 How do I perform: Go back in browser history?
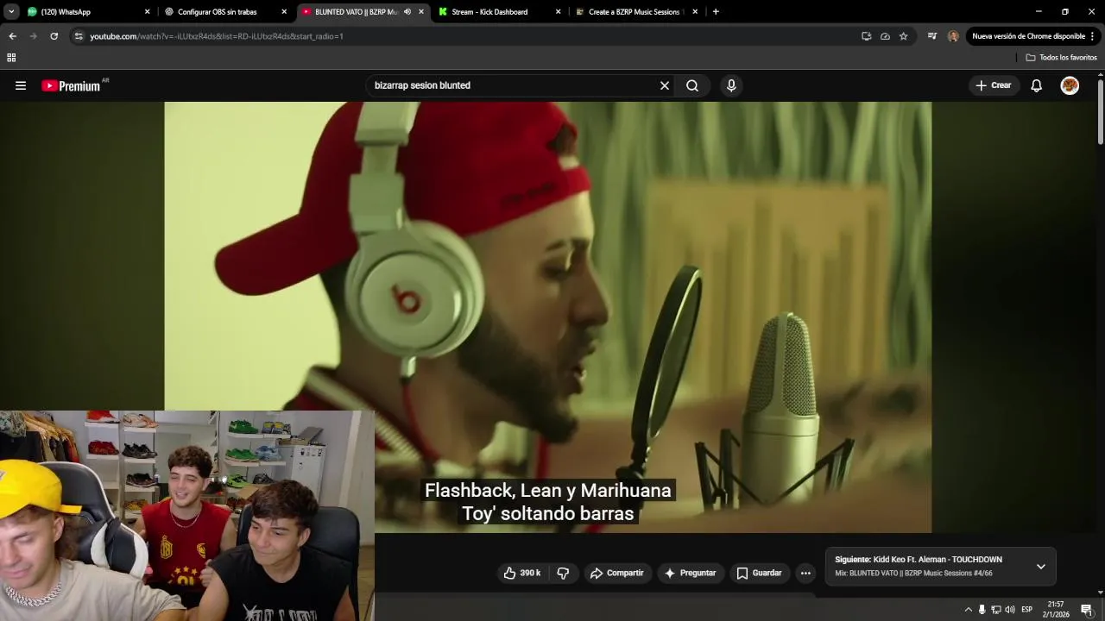point(12,36)
